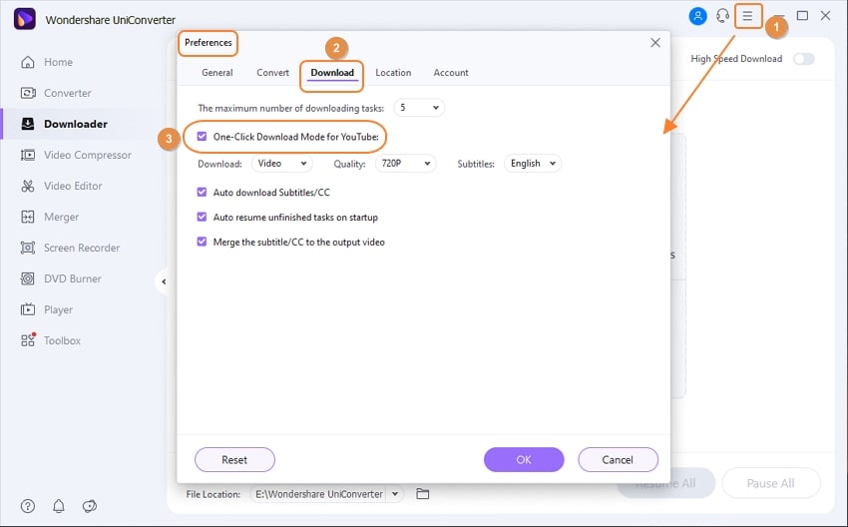Click the Video Compressor sidebar icon
Viewport: 848px width, 527px height.
point(28,155)
